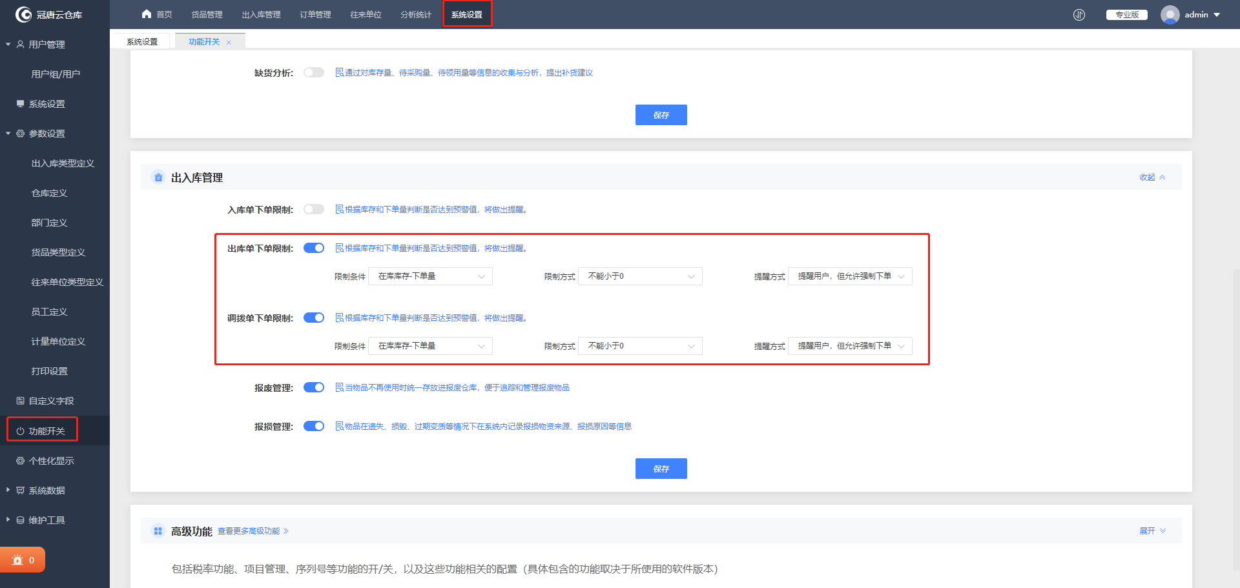Open the admin account dropdown arrow

click(x=1217, y=15)
